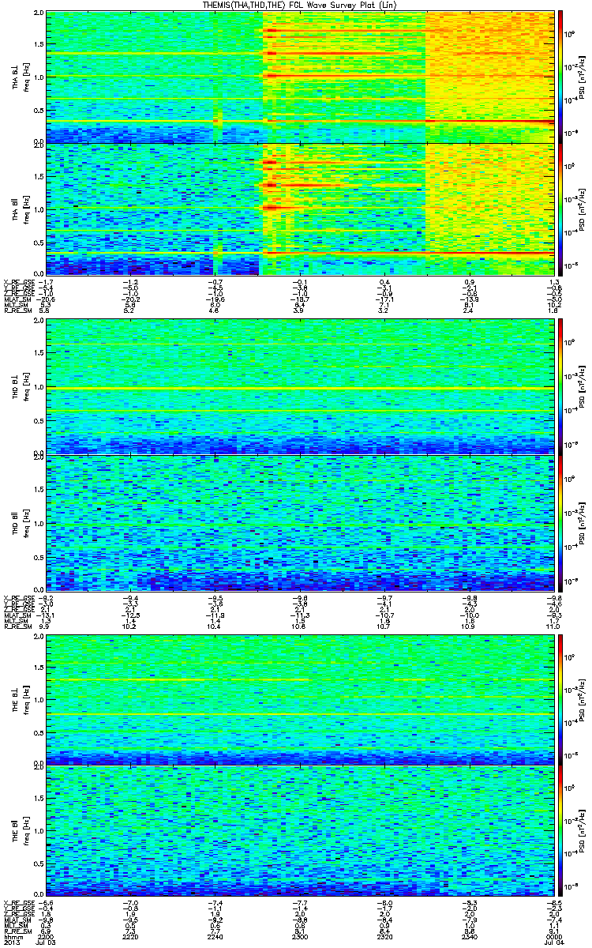Select the color bar beside THE B∥ panel

(560, 830)
